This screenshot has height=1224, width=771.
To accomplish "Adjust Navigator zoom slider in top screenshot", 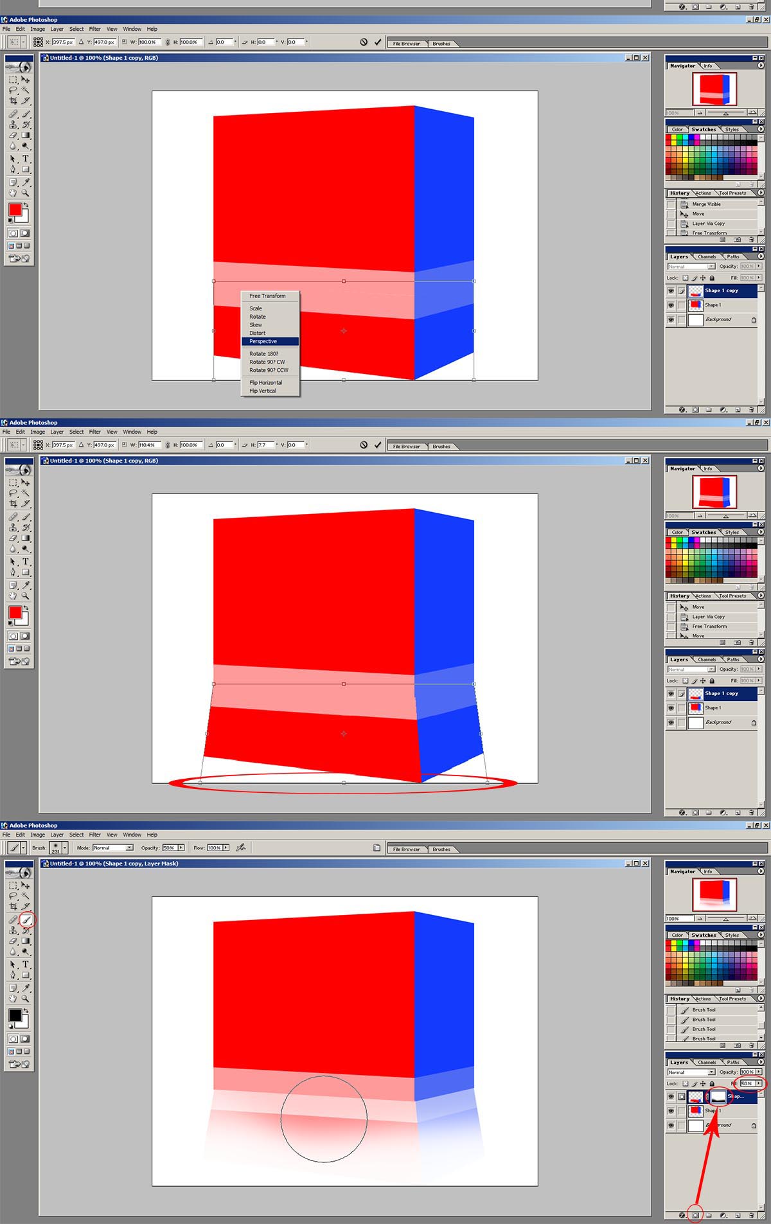I will click(726, 113).
